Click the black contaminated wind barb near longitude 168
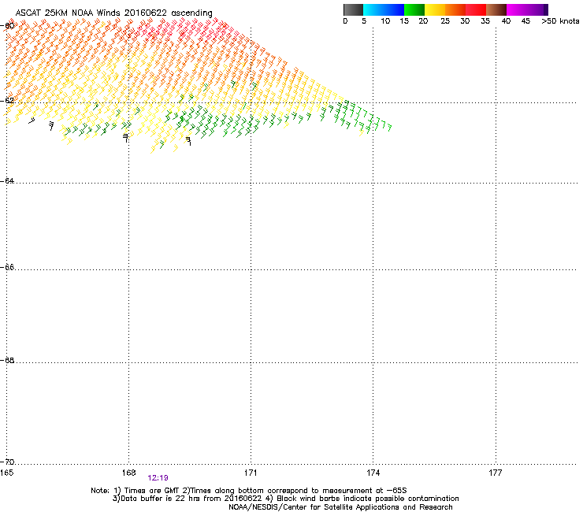 [126, 138]
